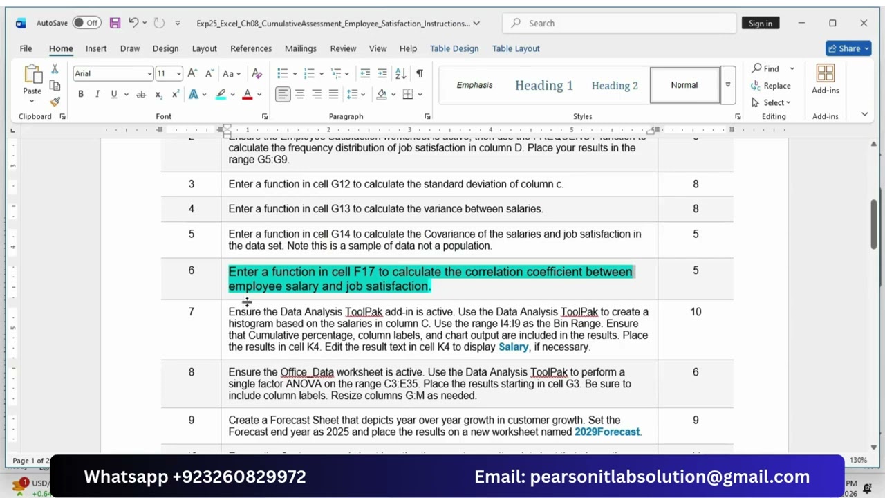Click the shading paint bucket button
885x498 pixels.
point(382,94)
